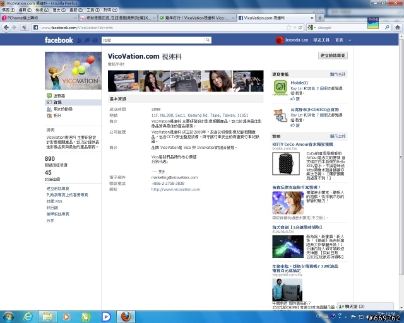Open Facebook notifications globe icon

(x=95, y=40)
